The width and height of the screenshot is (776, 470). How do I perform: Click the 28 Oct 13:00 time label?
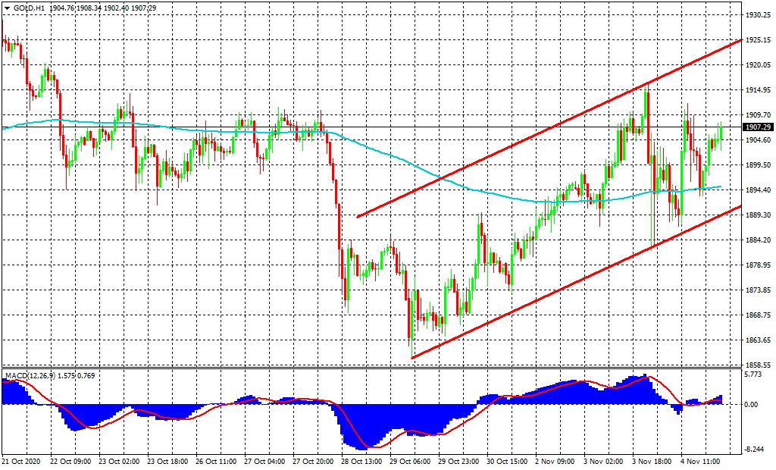[361, 461]
